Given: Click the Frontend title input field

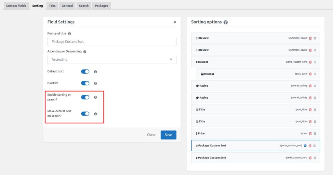Looking at the screenshot, I should coord(112,42).
